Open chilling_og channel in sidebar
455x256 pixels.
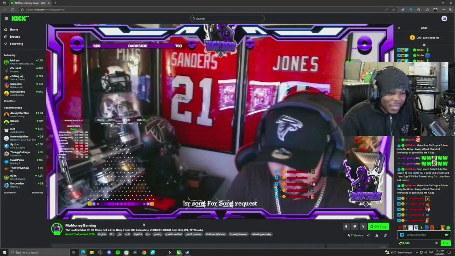23,78
